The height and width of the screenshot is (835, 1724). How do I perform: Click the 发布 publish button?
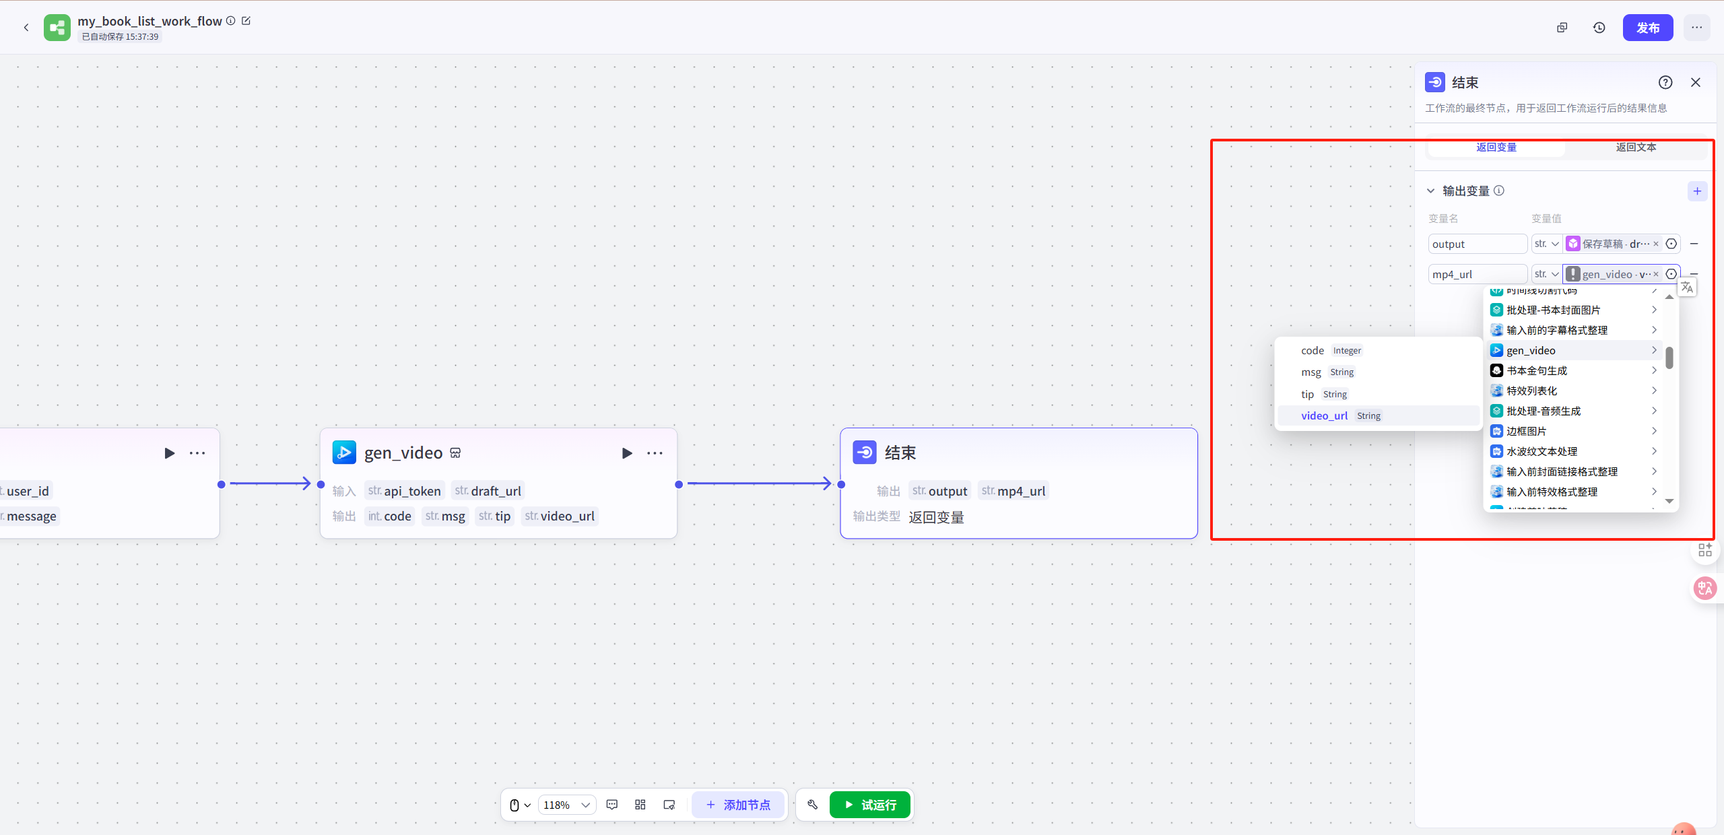point(1647,28)
